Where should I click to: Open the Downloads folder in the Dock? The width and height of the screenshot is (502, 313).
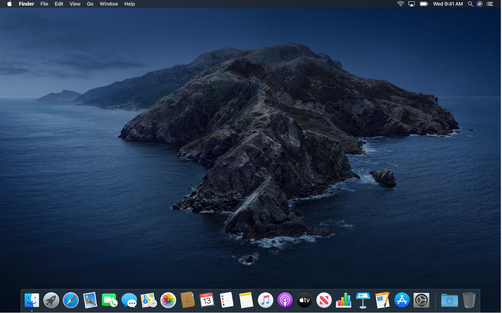click(x=450, y=300)
